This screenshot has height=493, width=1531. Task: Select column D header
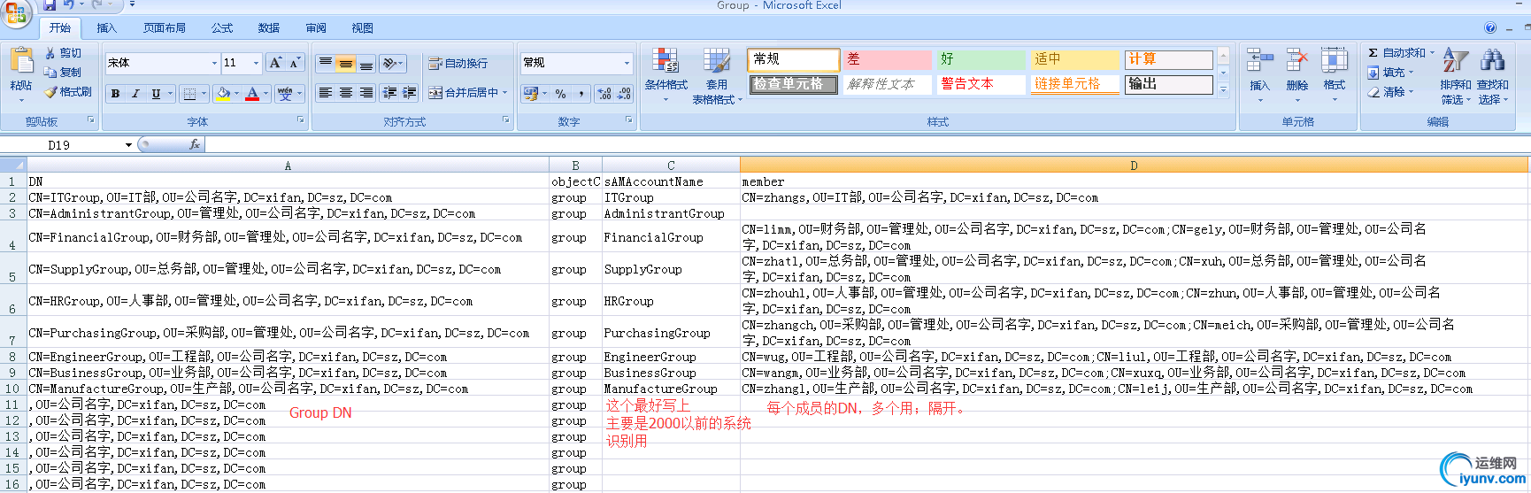click(1134, 166)
